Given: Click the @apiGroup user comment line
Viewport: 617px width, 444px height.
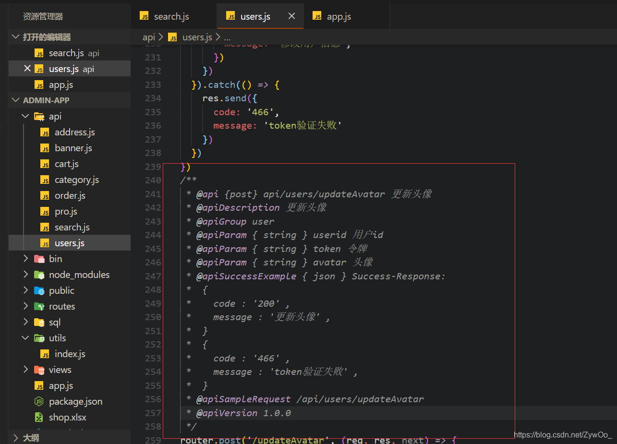Looking at the screenshot, I should (x=230, y=221).
